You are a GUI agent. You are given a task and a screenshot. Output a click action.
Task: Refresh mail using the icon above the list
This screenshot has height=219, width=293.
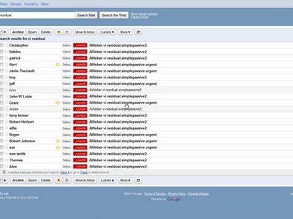(x=139, y=32)
